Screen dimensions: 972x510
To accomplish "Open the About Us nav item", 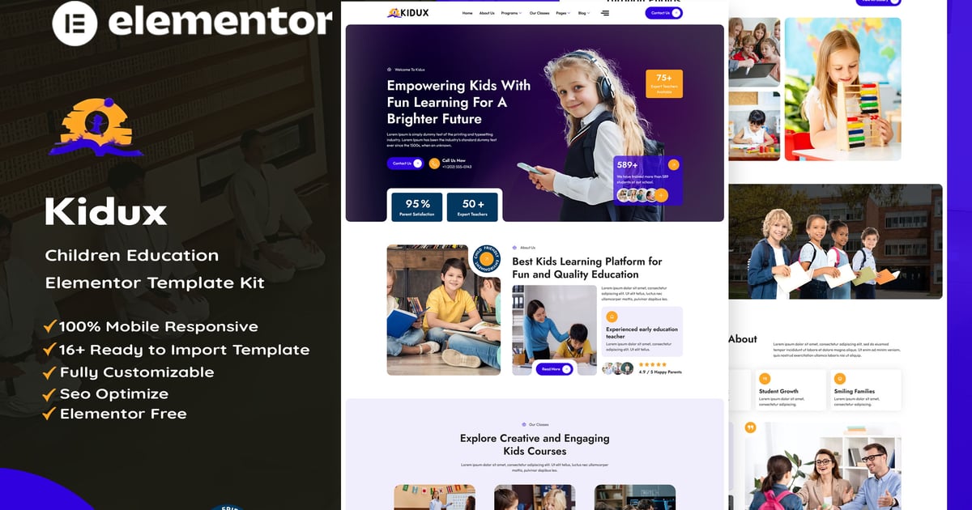I will pos(487,13).
